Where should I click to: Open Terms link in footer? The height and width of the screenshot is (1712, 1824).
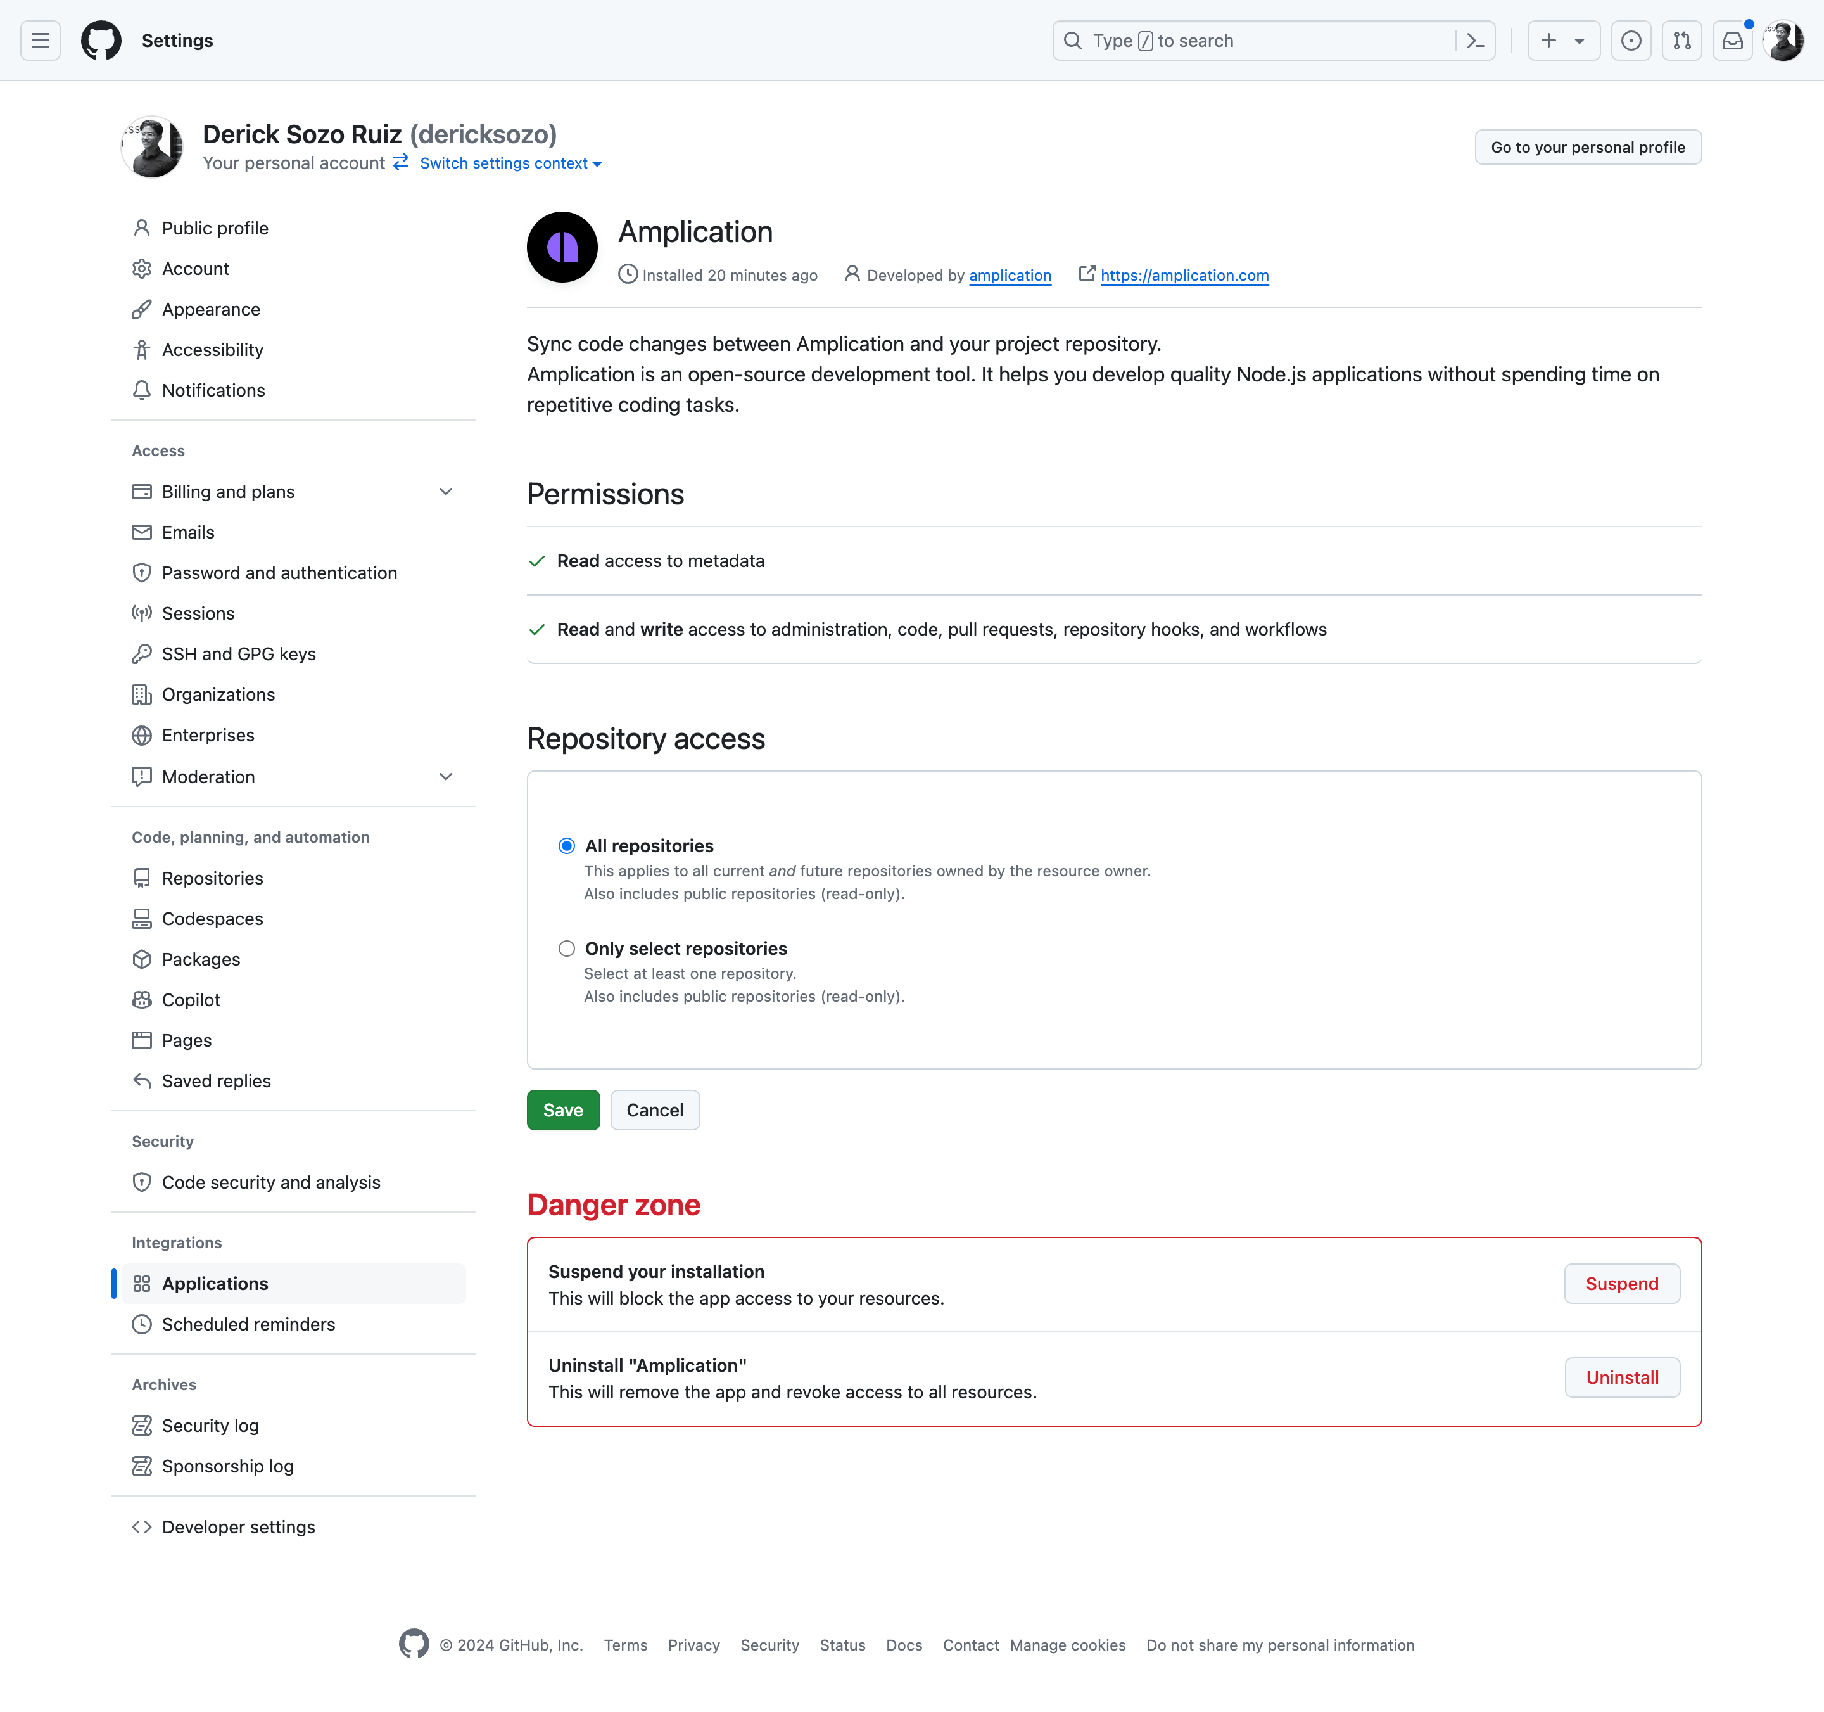626,1645
